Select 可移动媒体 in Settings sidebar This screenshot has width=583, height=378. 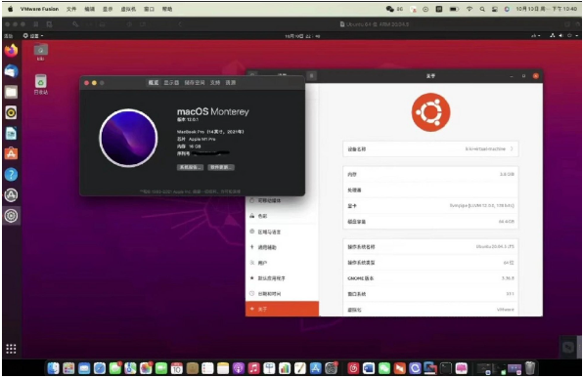pyautogui.click(x=282, y=200)
